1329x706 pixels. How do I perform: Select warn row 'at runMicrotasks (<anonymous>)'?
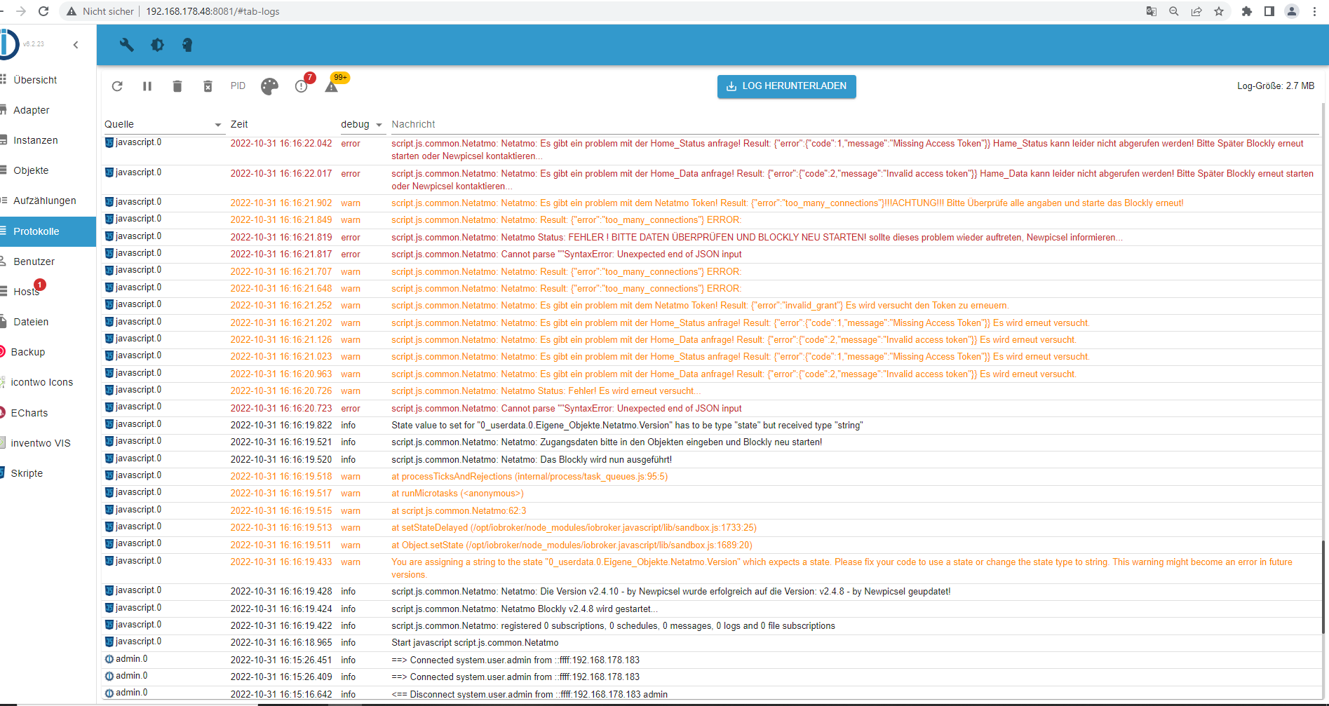(710, 494)
